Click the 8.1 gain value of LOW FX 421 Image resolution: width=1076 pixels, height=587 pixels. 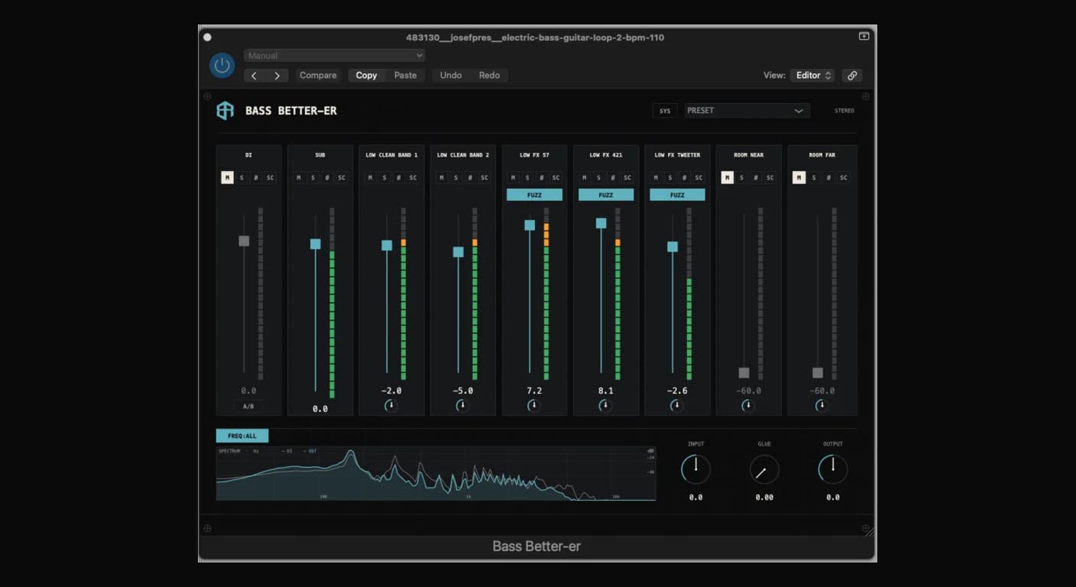606,391
